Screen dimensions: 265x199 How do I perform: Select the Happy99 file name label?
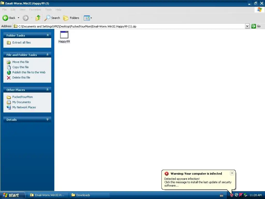pyautogui.click(x=64, y=41)
